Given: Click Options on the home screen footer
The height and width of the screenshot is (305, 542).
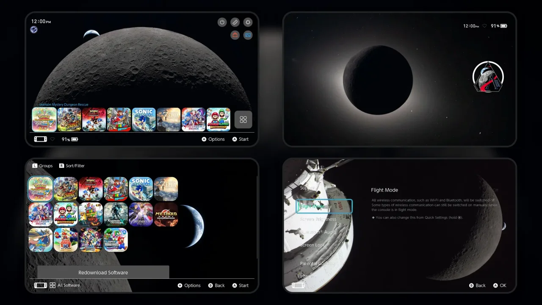Looking at the screenshot, I should (x=213, y=139).
